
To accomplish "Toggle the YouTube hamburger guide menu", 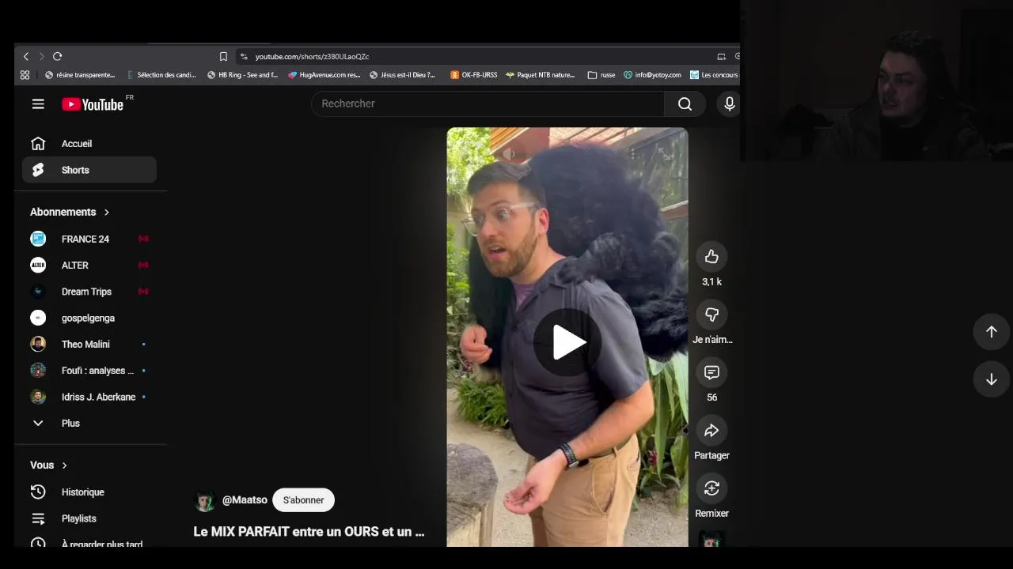I will pos(38,104).
